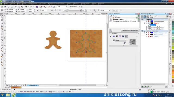Select the Кривая object in tree
Viewport: 174px width, 97px height.
(x=153, y=25)
